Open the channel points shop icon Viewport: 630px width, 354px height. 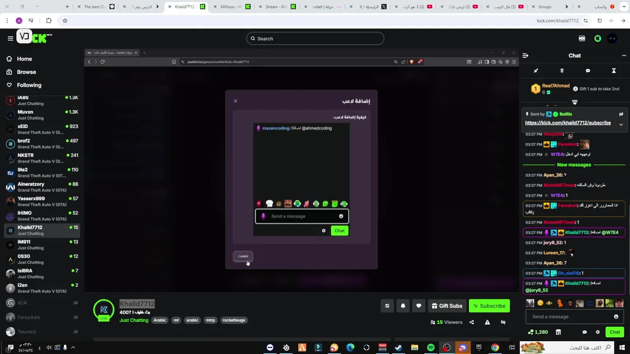[558, 332]
